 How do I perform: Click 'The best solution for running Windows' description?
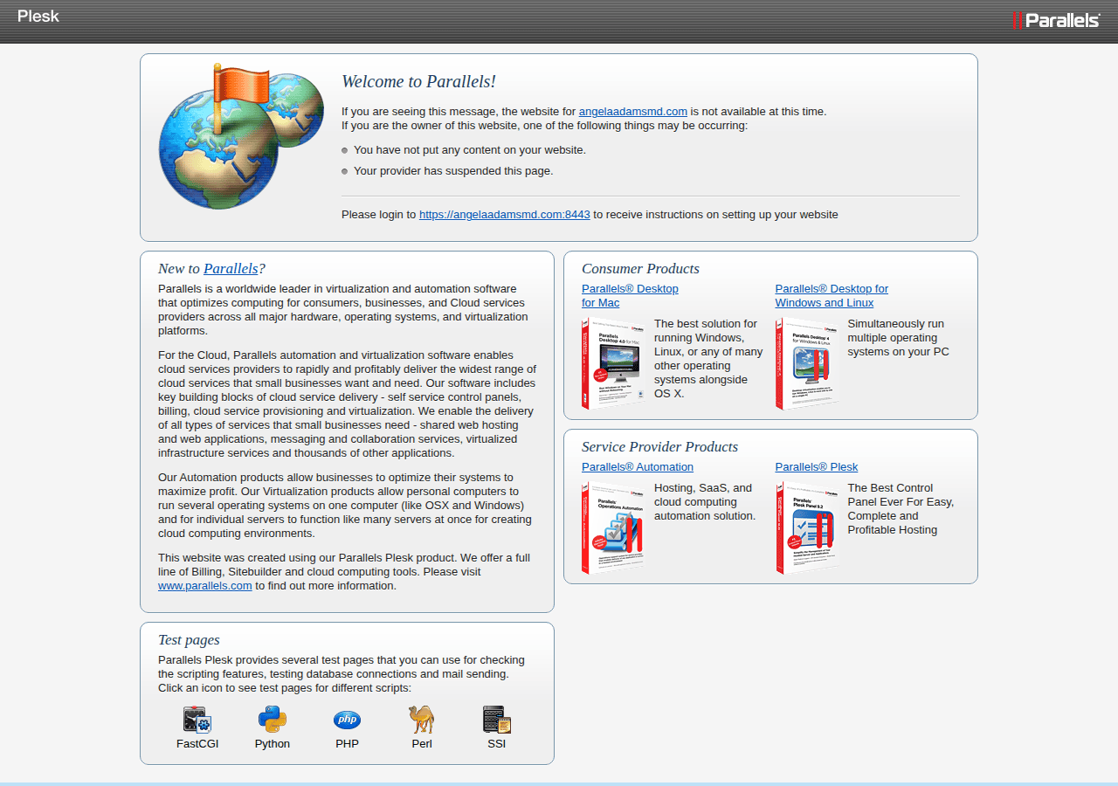(708, 358)
